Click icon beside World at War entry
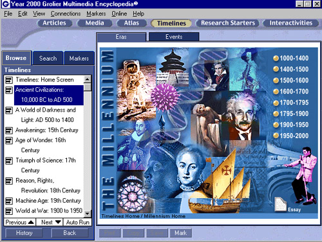 9,211
